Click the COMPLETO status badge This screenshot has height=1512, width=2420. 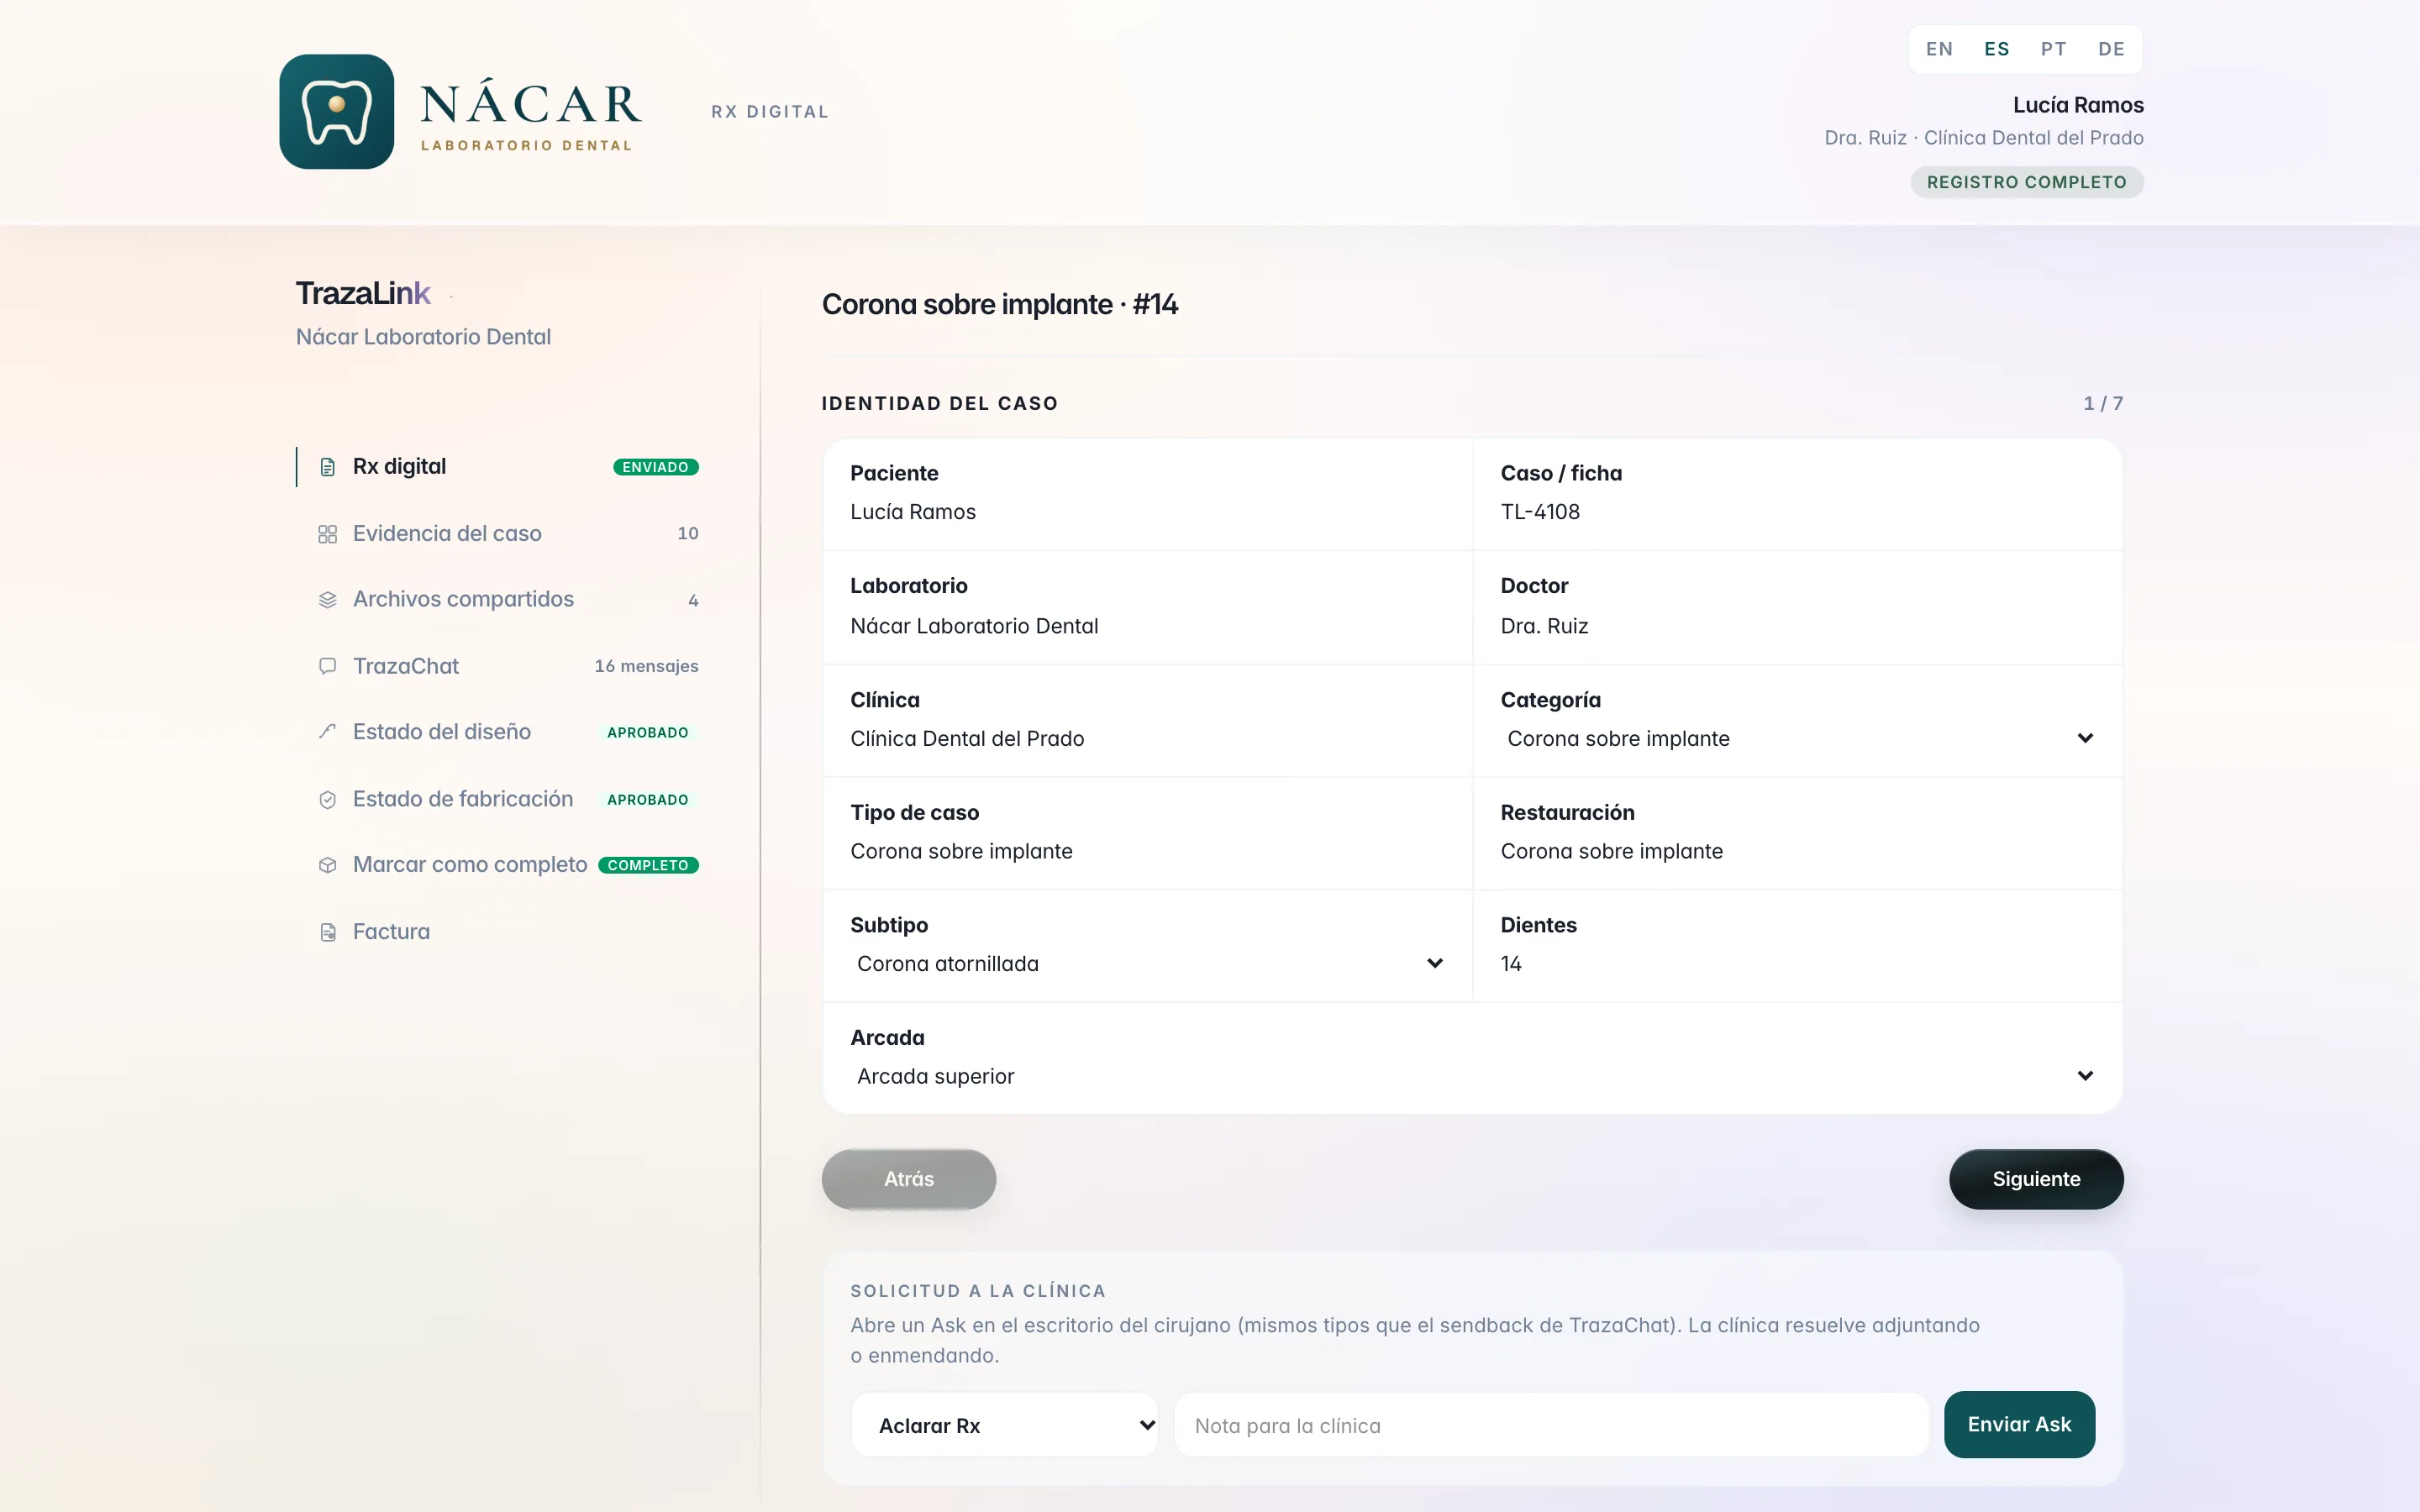tap(648, 865)
